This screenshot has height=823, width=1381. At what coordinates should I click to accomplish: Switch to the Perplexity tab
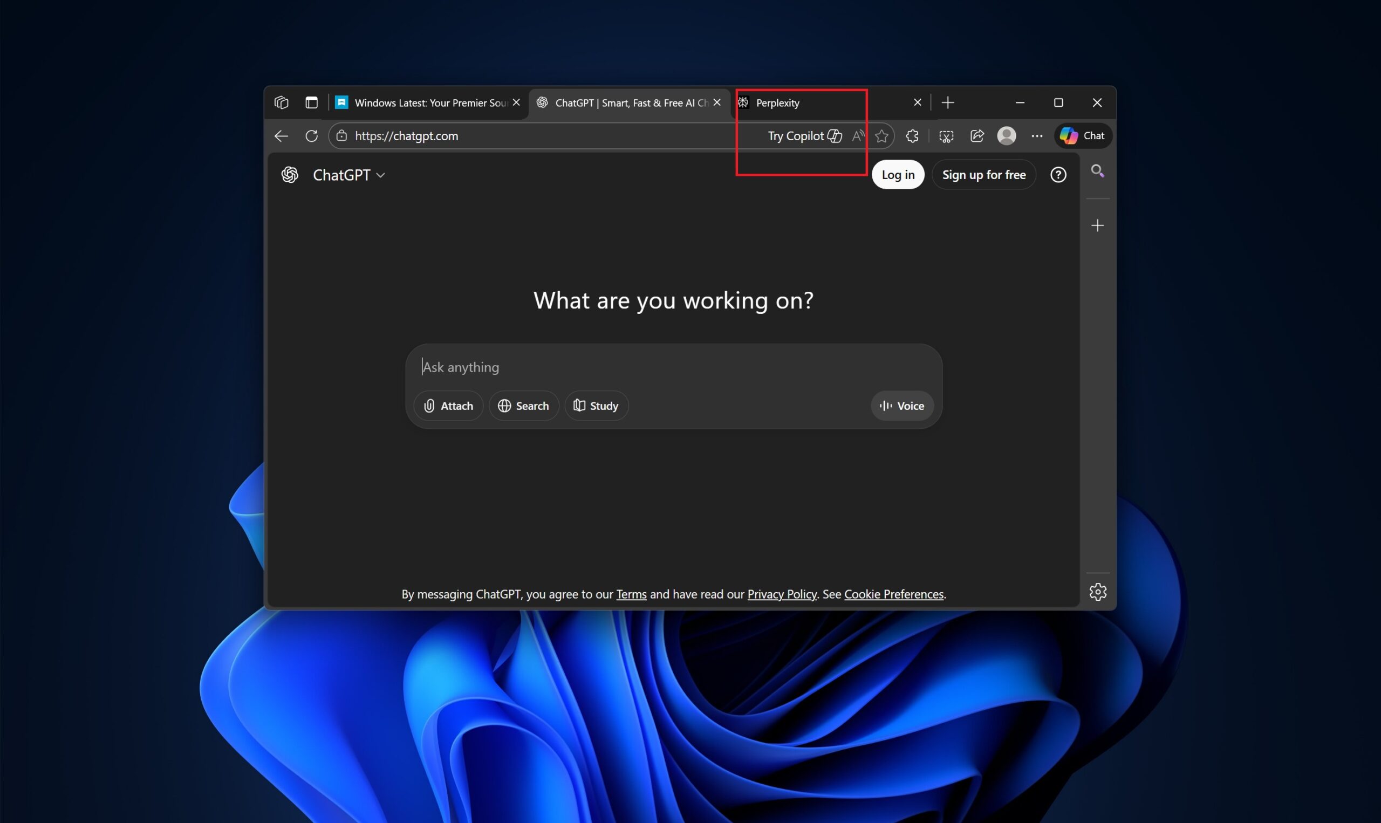(778, 102)
